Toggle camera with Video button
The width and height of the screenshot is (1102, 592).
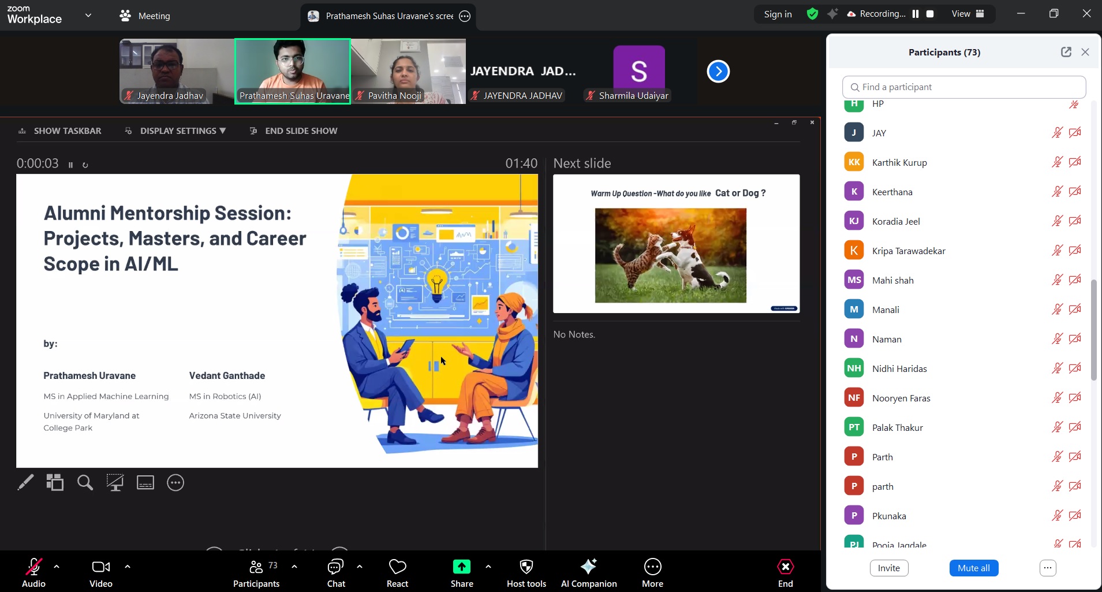point(101,567)
